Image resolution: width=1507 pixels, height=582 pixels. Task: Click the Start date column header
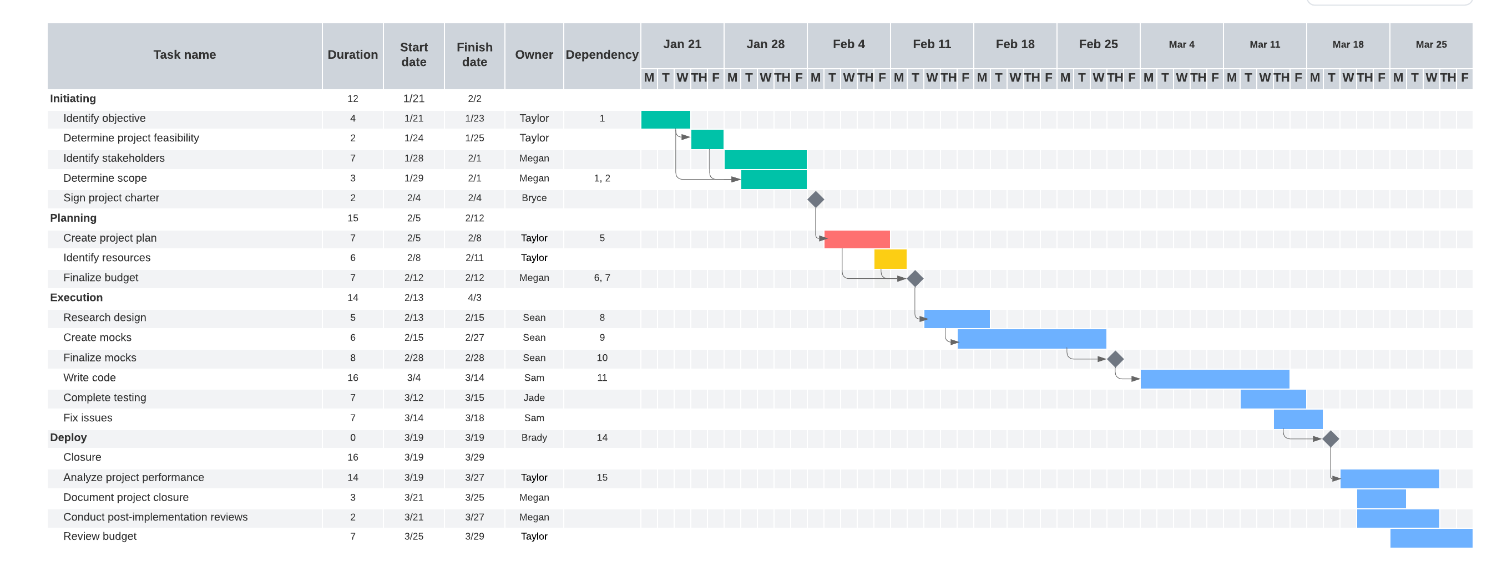413,55
